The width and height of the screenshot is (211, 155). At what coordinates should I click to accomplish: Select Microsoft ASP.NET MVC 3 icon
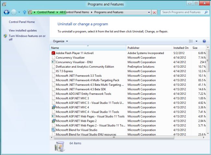(x=54, y=98)
